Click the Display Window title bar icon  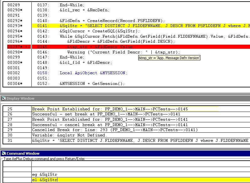pyautogui.click(x=3, y=98)
